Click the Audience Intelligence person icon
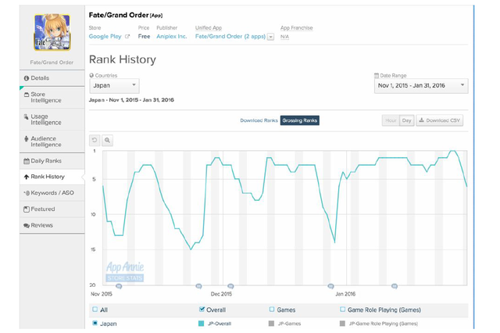 27,139
